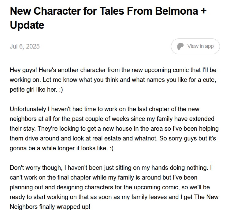
Task: Click the sad face :( emoticon
Action: pos(111,148)
